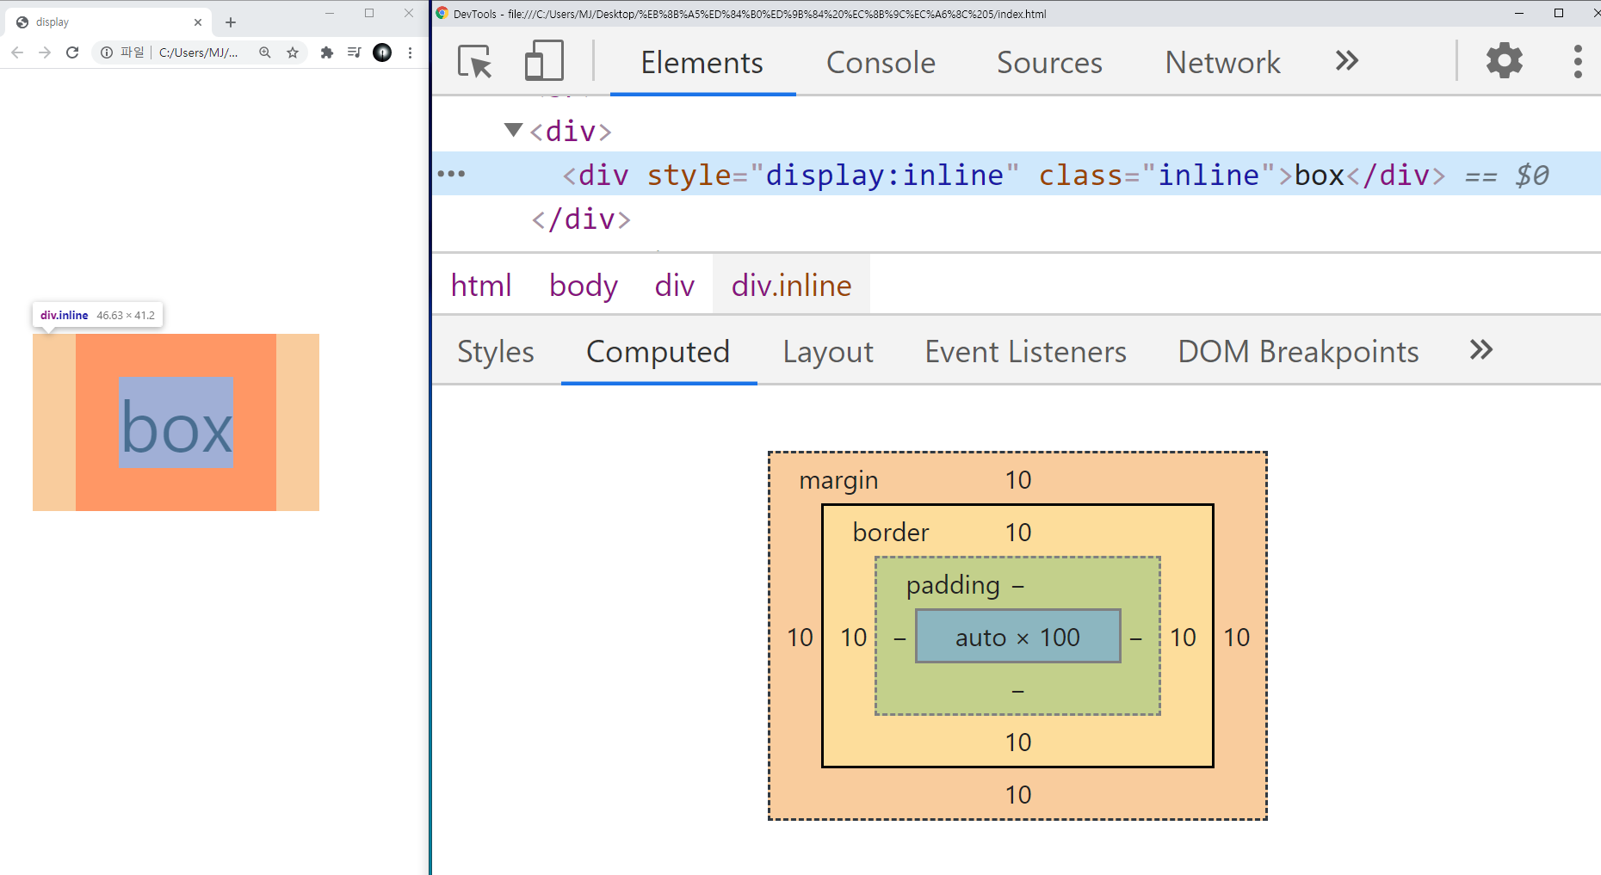
Task: Close the display browser tab
Action: pos(198,22)
